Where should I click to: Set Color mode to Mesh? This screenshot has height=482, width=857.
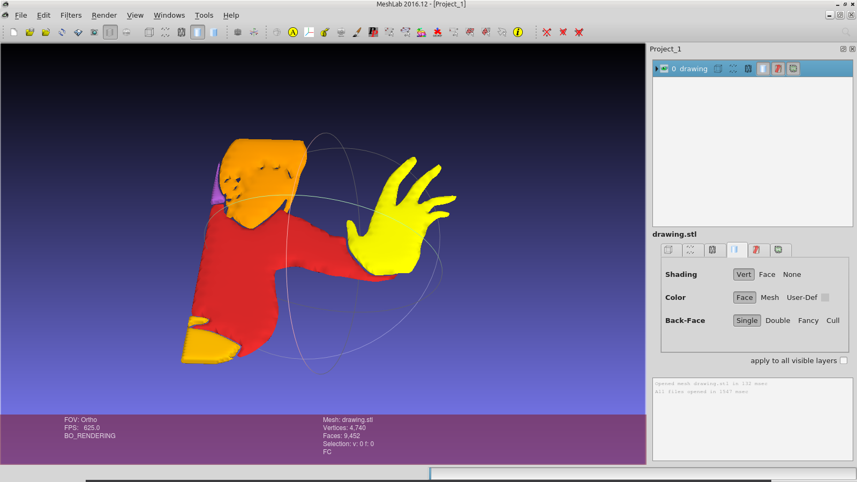tap(770, 297)
